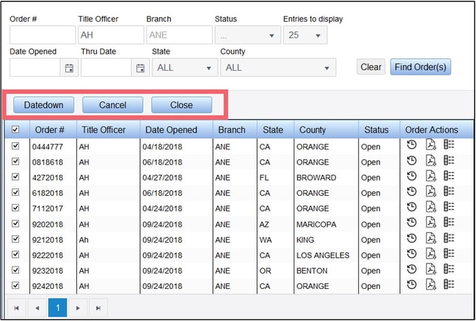The width and height of the screenshot is (476, 321).
Task: Click the Branch input field
Action: [x=180, y=35]
